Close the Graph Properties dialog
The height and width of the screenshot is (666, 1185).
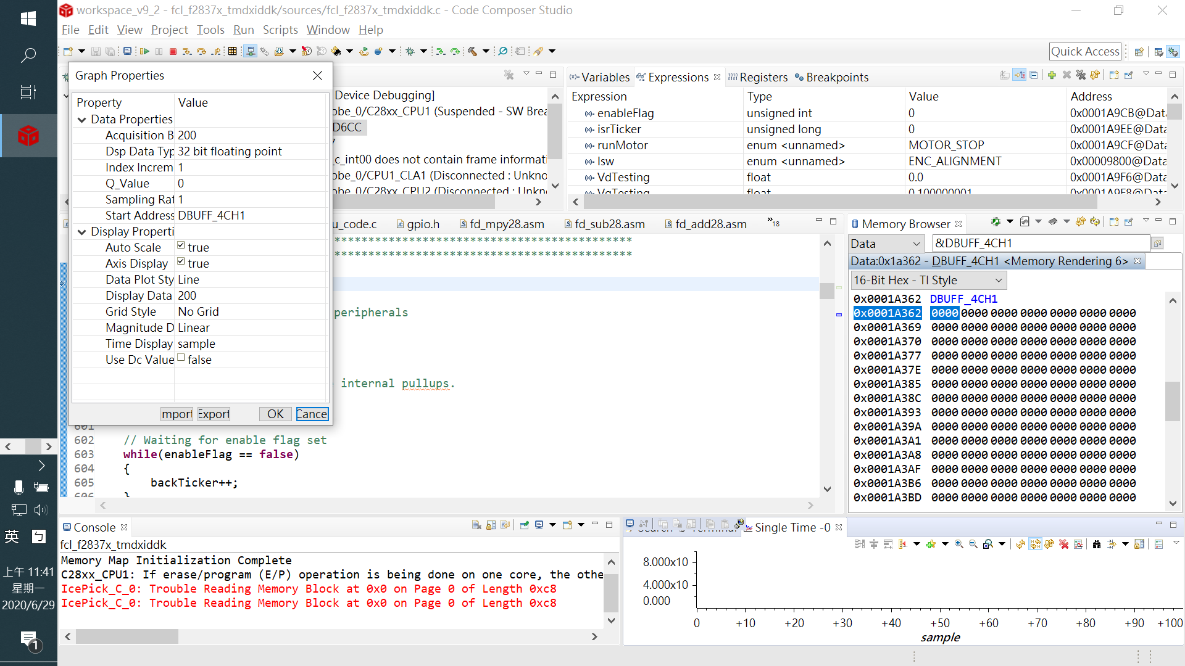[317, 75]
